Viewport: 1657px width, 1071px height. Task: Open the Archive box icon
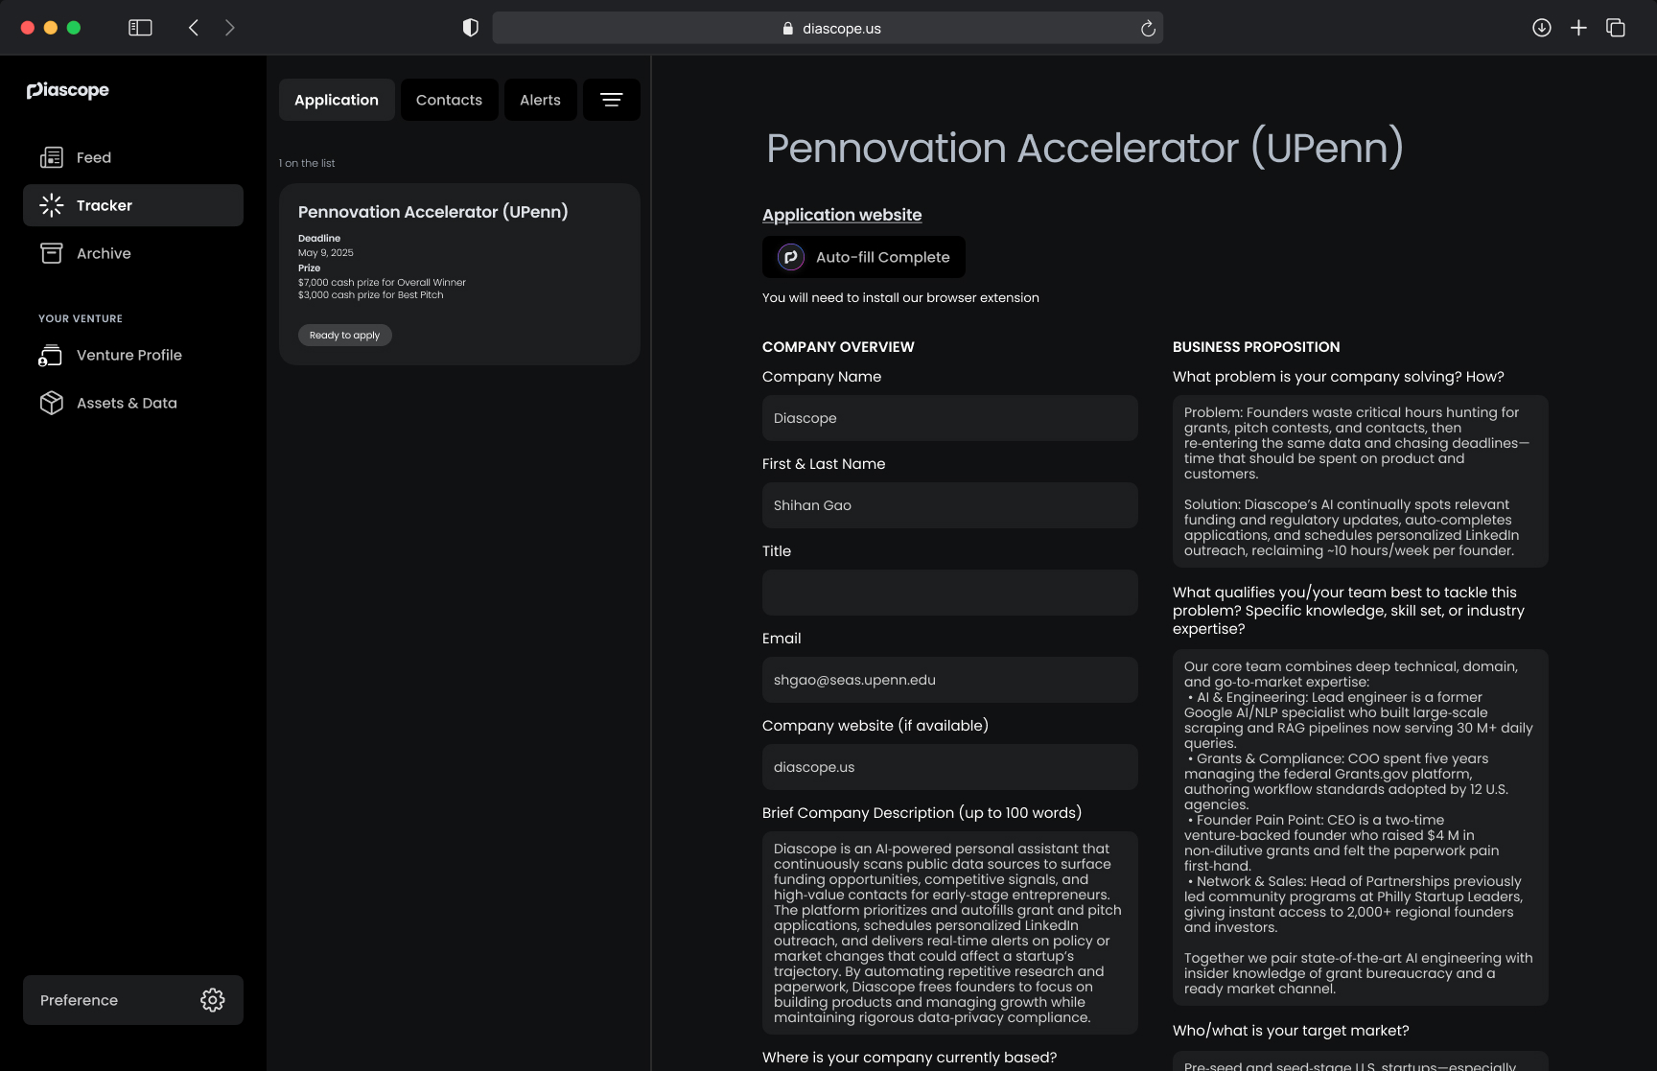click(52, 253)
